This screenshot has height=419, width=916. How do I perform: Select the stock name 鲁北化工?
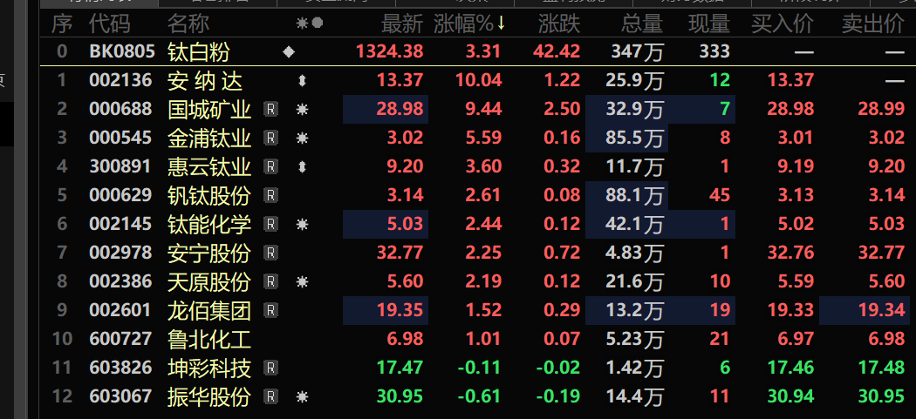coord(208,340)
